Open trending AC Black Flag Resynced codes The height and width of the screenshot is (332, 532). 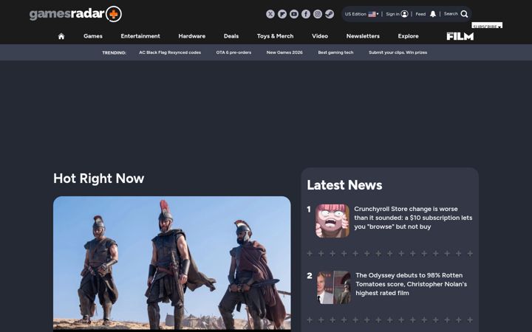tap(170, 52)
